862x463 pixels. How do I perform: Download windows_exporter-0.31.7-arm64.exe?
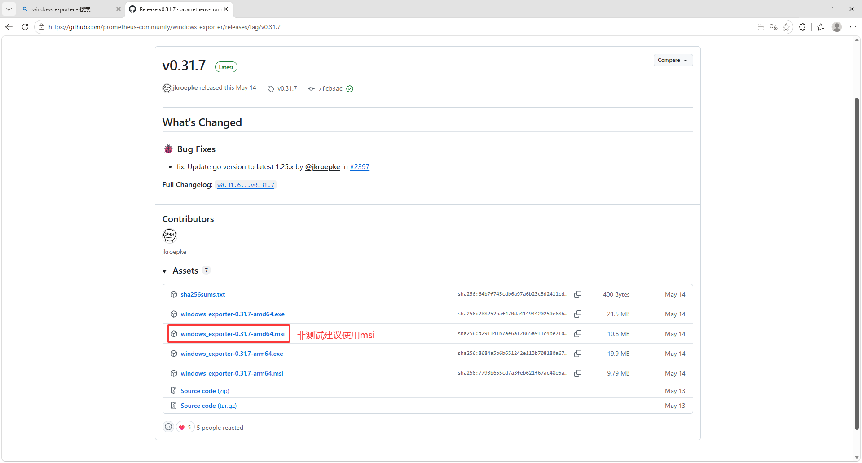pos(232,354)
